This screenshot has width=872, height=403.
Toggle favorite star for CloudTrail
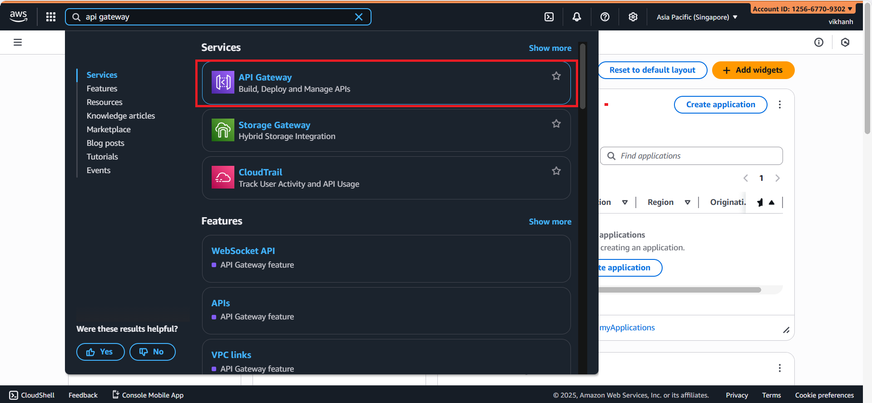(x=556, y=171)
